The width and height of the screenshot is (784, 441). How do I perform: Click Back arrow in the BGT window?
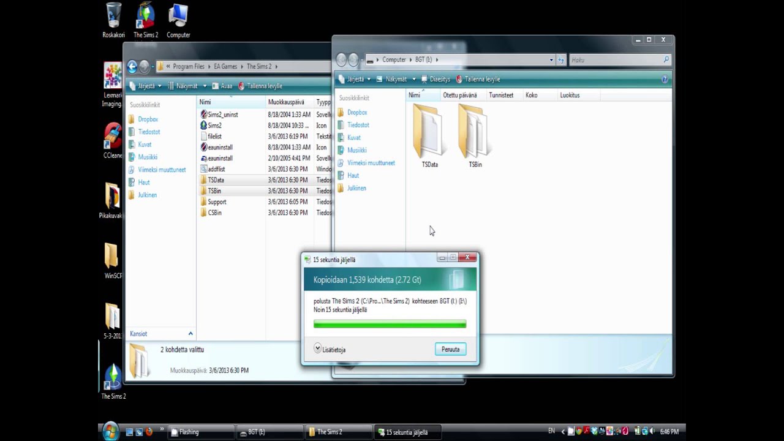[x=341, y=59]
